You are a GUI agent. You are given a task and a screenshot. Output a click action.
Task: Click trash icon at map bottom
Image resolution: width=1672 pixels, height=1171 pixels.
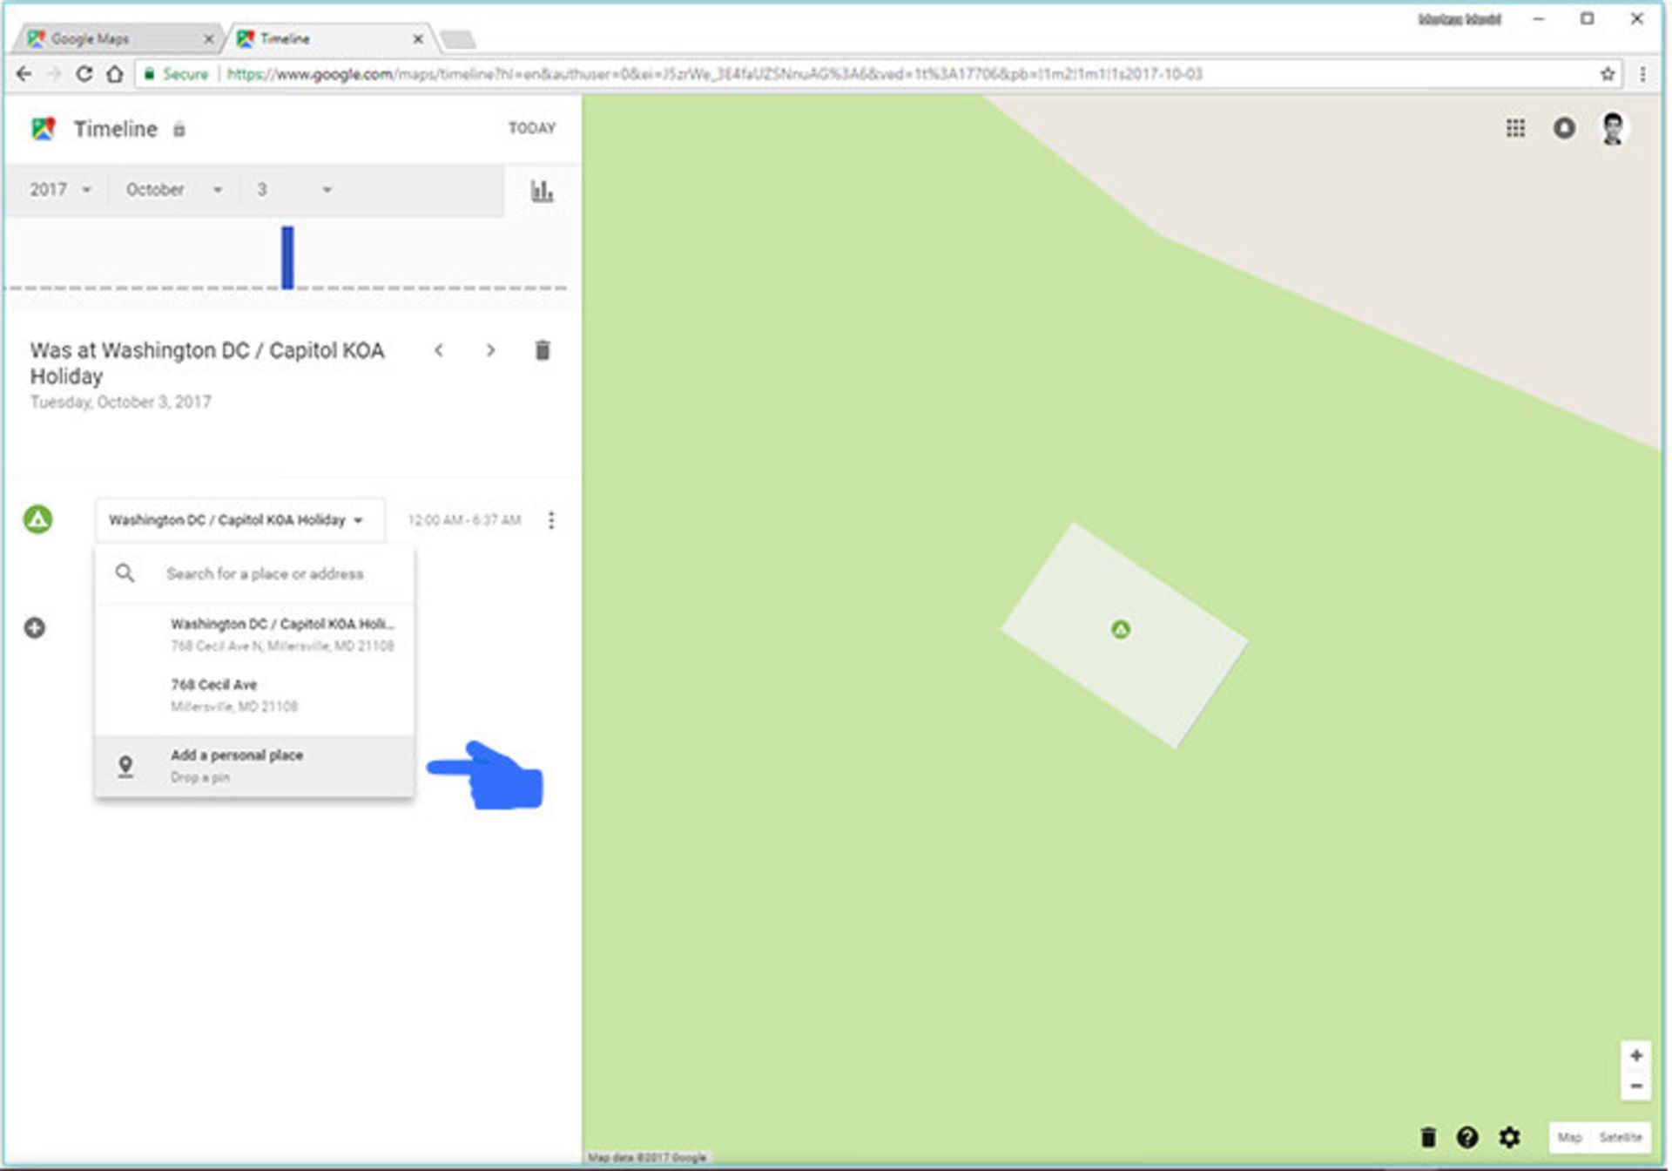[x=1428, y=1137]
